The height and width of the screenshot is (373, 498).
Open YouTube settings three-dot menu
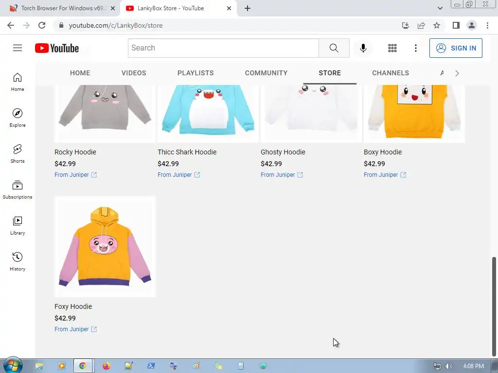pos(415,48)
